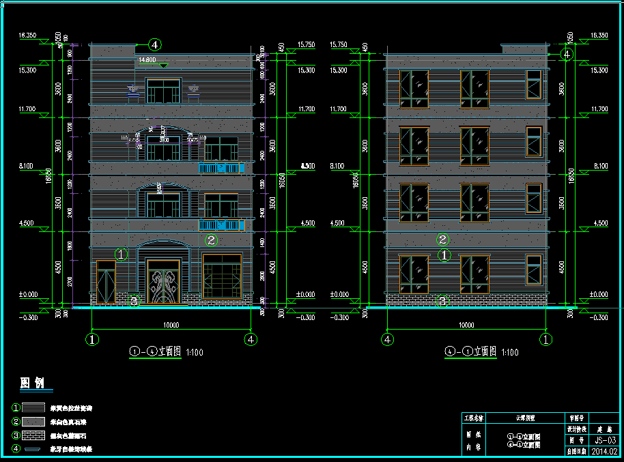
Task: Select the 10000 width dimension under left elevation
Action: pyautogui.click(x=171, y=325)
